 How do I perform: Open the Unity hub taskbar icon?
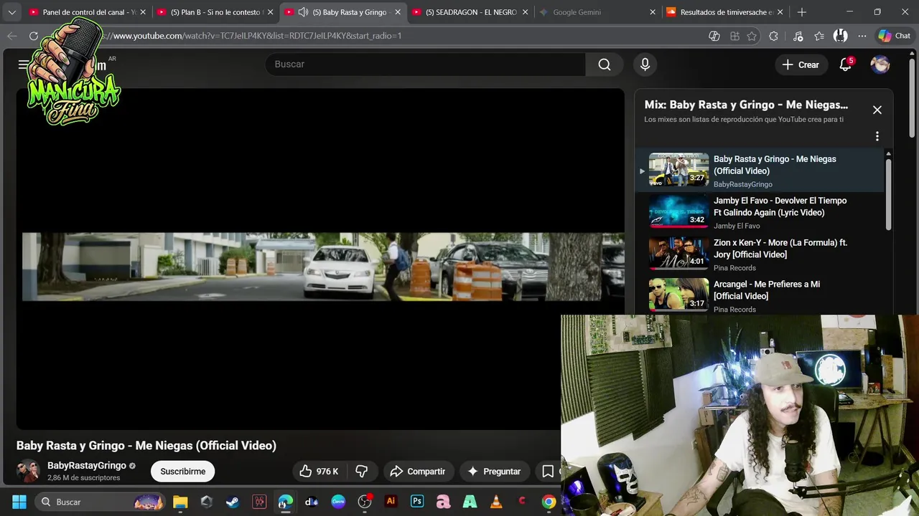tap(207, 502)
